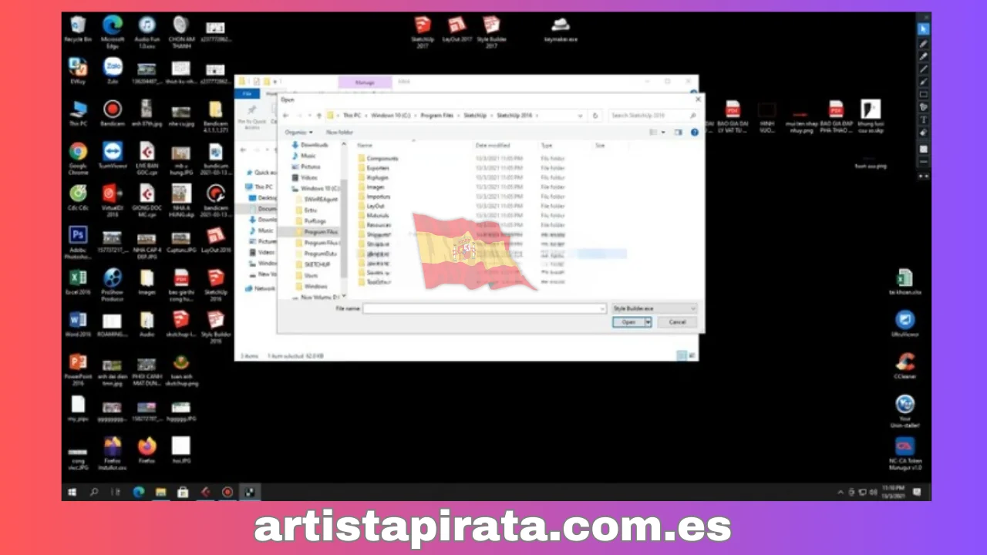Open the Cốc Cốc browser desktop icon
The width and height of the screenshot is (987, 555).
point(78,197)
